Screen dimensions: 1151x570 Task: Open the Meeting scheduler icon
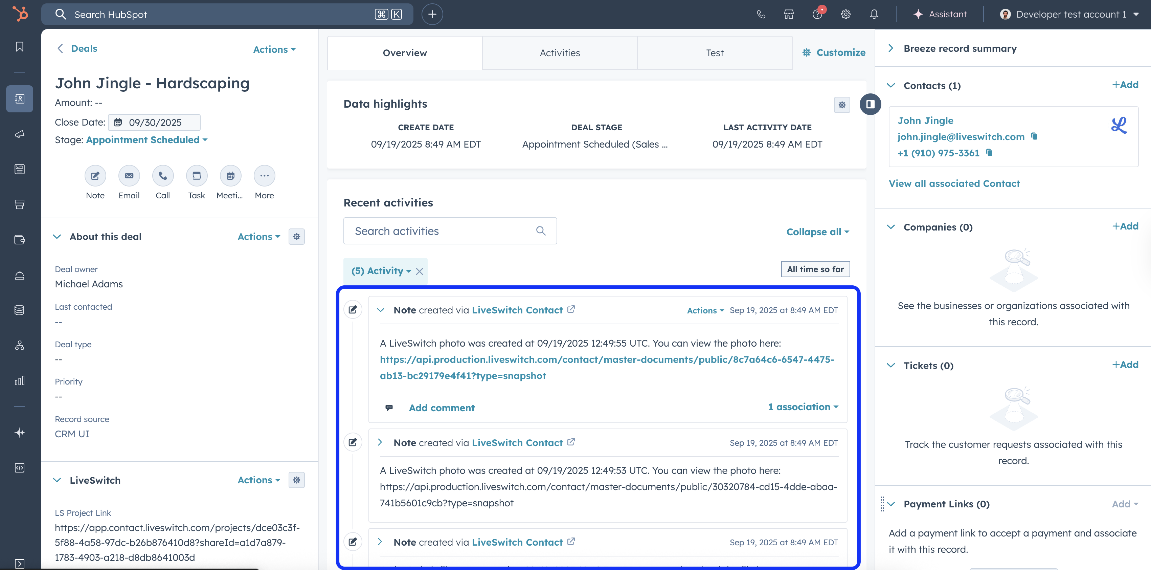pos(230,176)
